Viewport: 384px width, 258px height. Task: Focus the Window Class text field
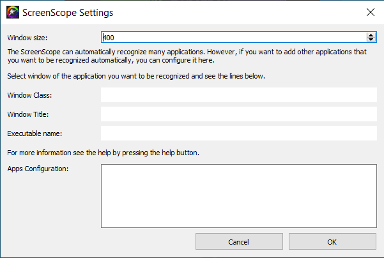point(238,95)
